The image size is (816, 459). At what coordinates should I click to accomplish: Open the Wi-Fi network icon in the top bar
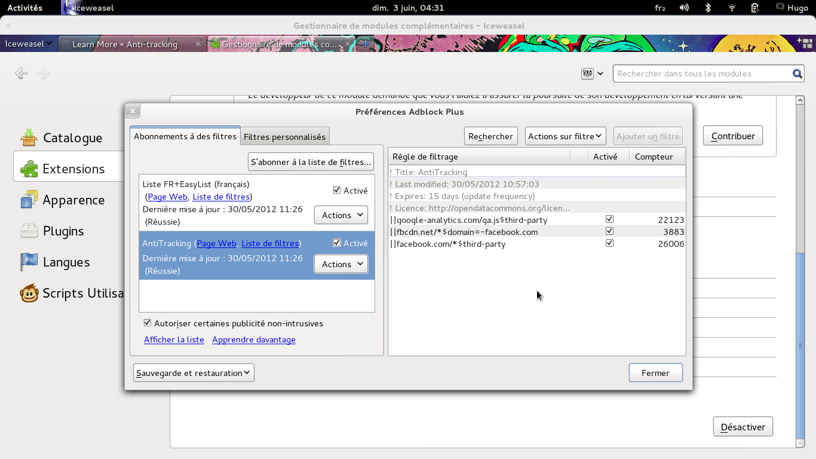tap(732, 8)
